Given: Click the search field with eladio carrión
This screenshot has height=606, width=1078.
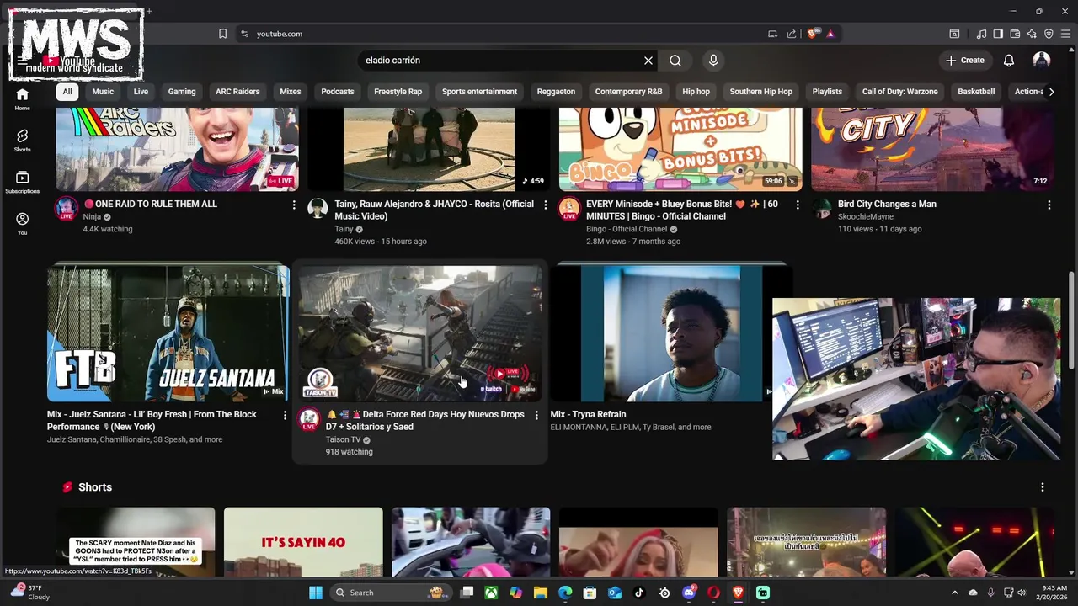Looking at the screenshot, I should tap(501, 61).
